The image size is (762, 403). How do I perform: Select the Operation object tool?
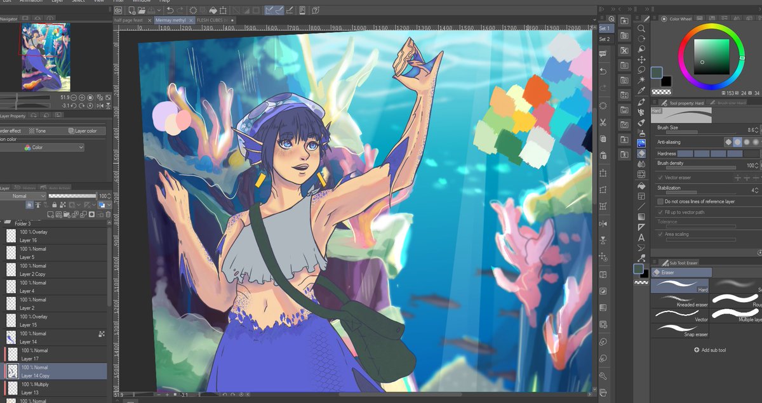click(x=641, y=49)
